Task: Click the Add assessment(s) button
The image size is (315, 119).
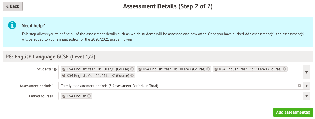Action: [x=293, y=112]
